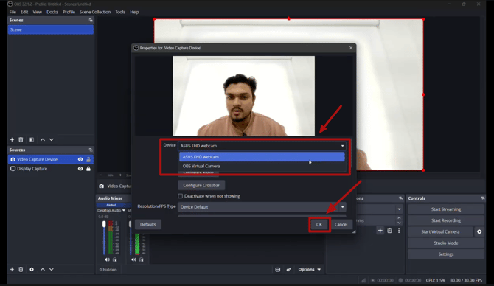Move scene up with arrow icon
This screenshot has width=494, height=286.
click(x=43, y=139)
